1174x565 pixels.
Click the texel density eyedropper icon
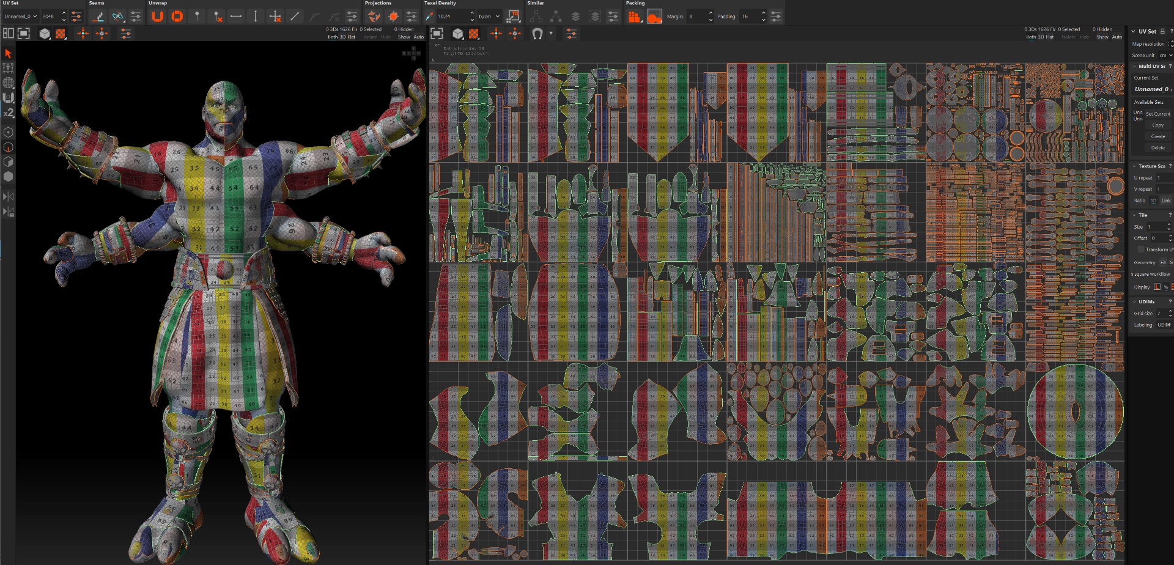(x=430, y=17)
